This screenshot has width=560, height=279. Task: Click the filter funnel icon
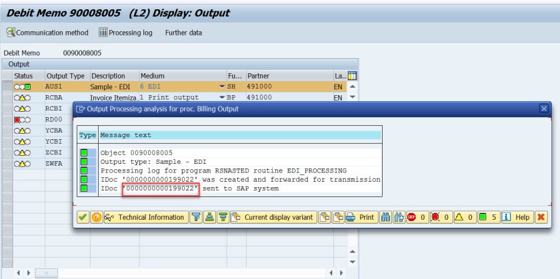(196, 217)
